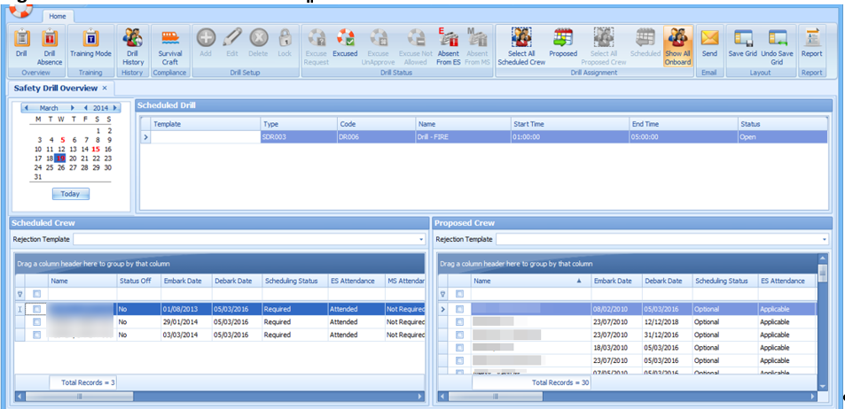Open the Home ribbon tab
Image resolution: width=845 pixels, height=409 pixels.
[x=58, y=16]
